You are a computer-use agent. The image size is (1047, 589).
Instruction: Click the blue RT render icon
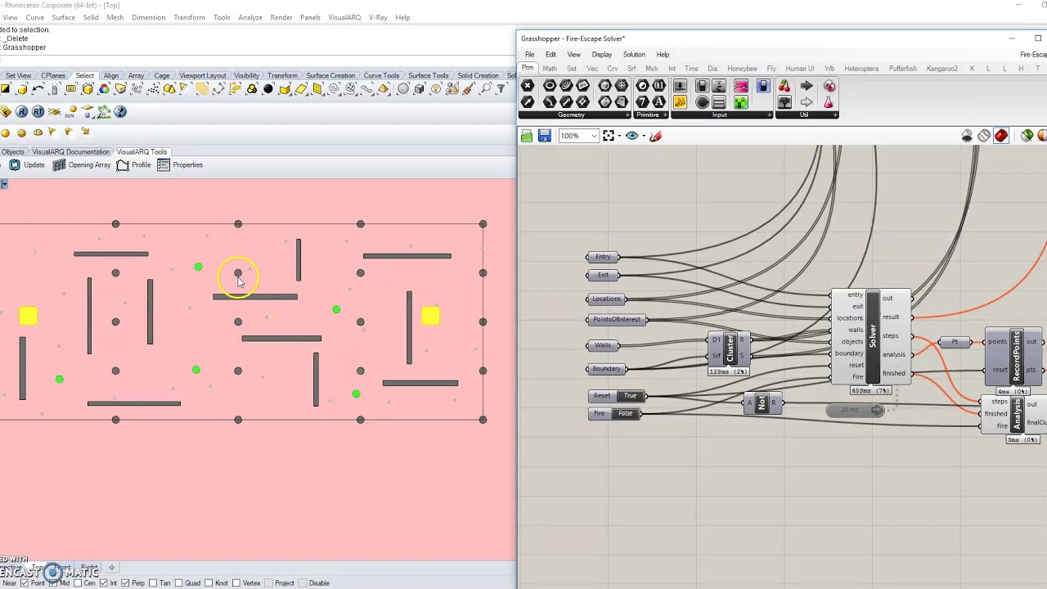tap(38, 112)
